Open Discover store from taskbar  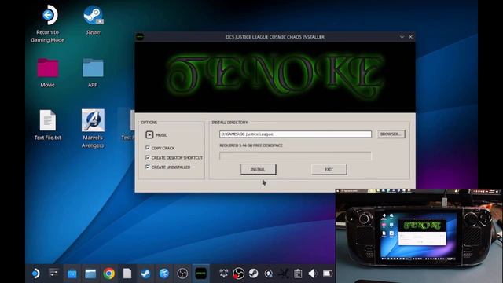coord(72,274)
